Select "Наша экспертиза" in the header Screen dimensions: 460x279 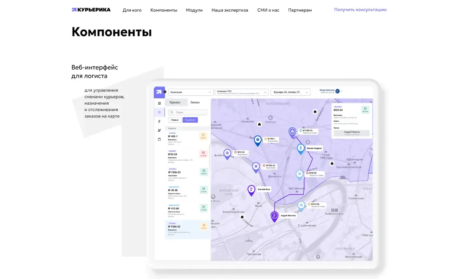tap(230, 10)
